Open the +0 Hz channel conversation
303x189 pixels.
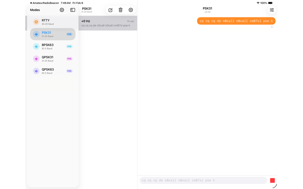coord(108,23)
